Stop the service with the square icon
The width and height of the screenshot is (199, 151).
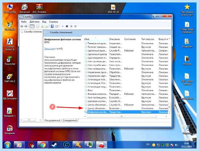(x=67, y=26)
